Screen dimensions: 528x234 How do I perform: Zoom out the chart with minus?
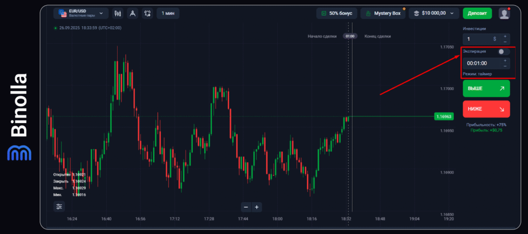[x=246, y=207]
